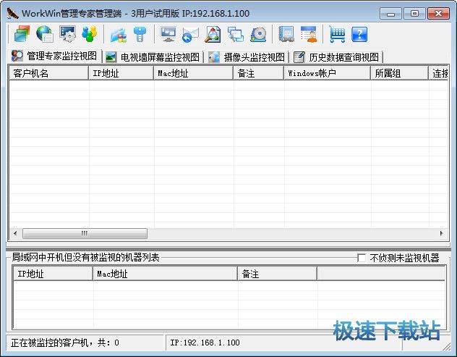Click the shopping cart purchase icon
457x357 pixels.
pos(336,33)
